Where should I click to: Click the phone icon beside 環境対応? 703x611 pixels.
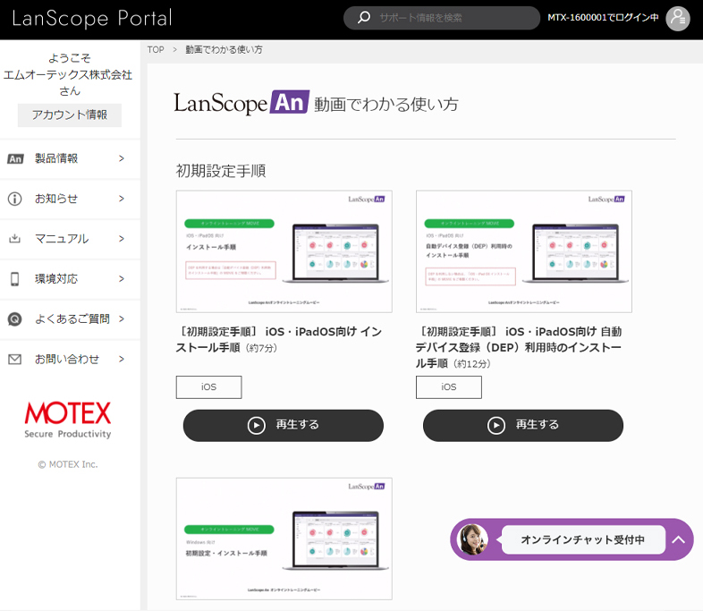15,279
